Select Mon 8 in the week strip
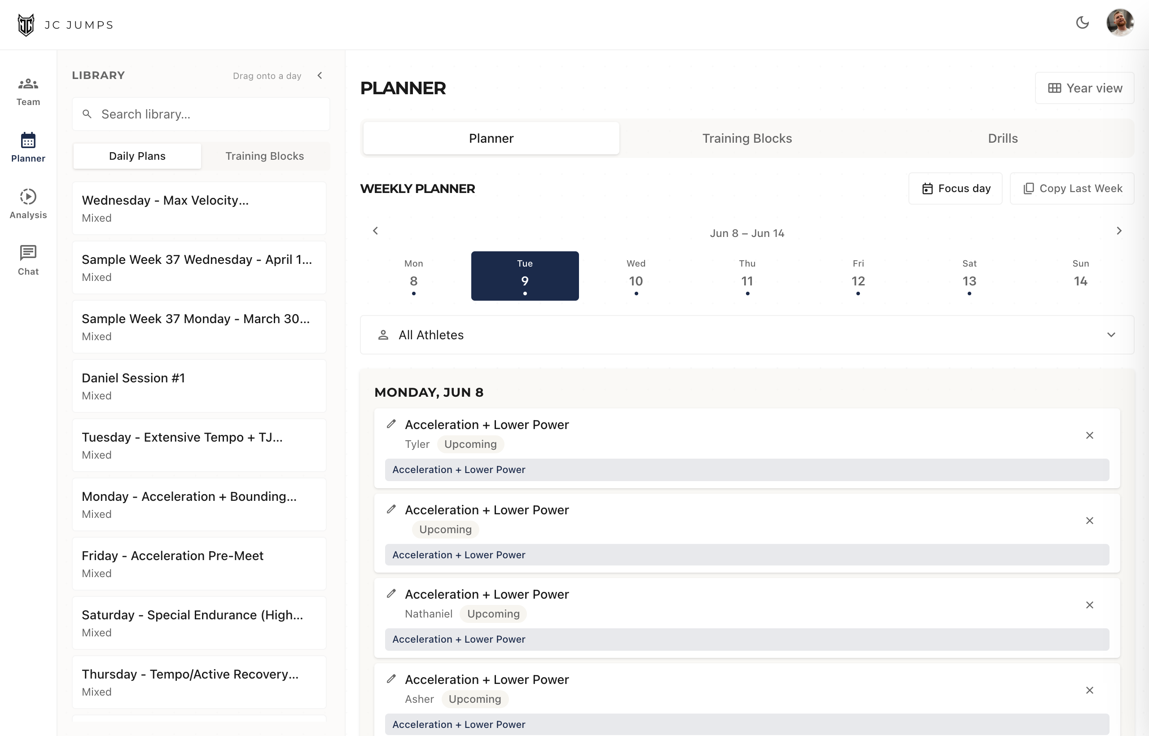The image size is (1149, 736). [413, 276]
